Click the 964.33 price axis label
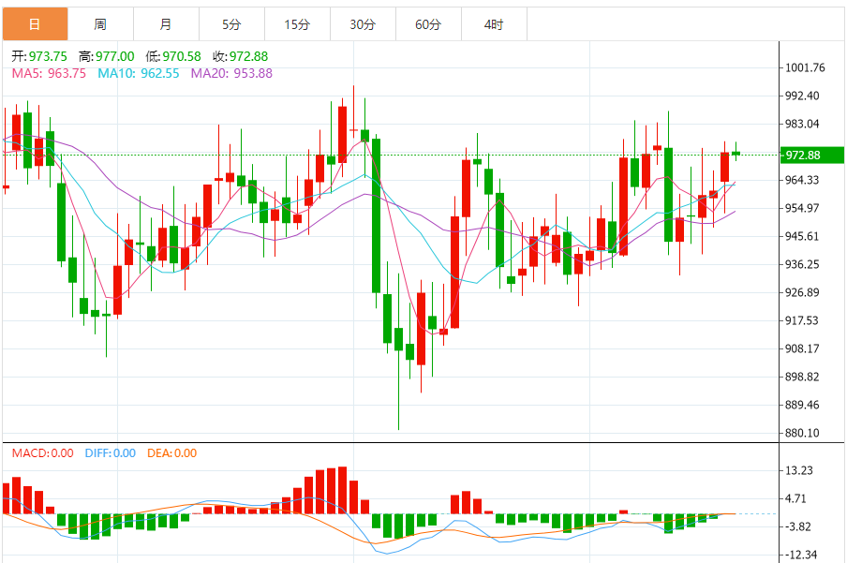The height and width of the screenshot is (563, 847). (802, 180)
